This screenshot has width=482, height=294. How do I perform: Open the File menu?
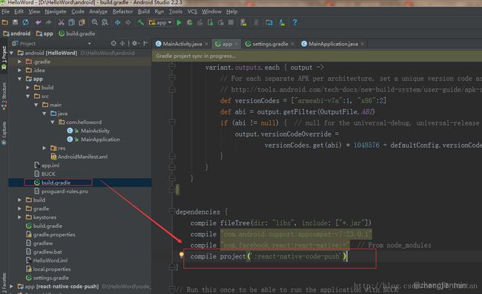point(5,12)
